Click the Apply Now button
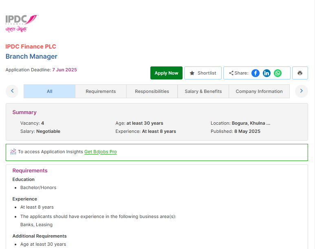Image resolution: width=315 pixels, height=249 pixels. pos(166,73)
